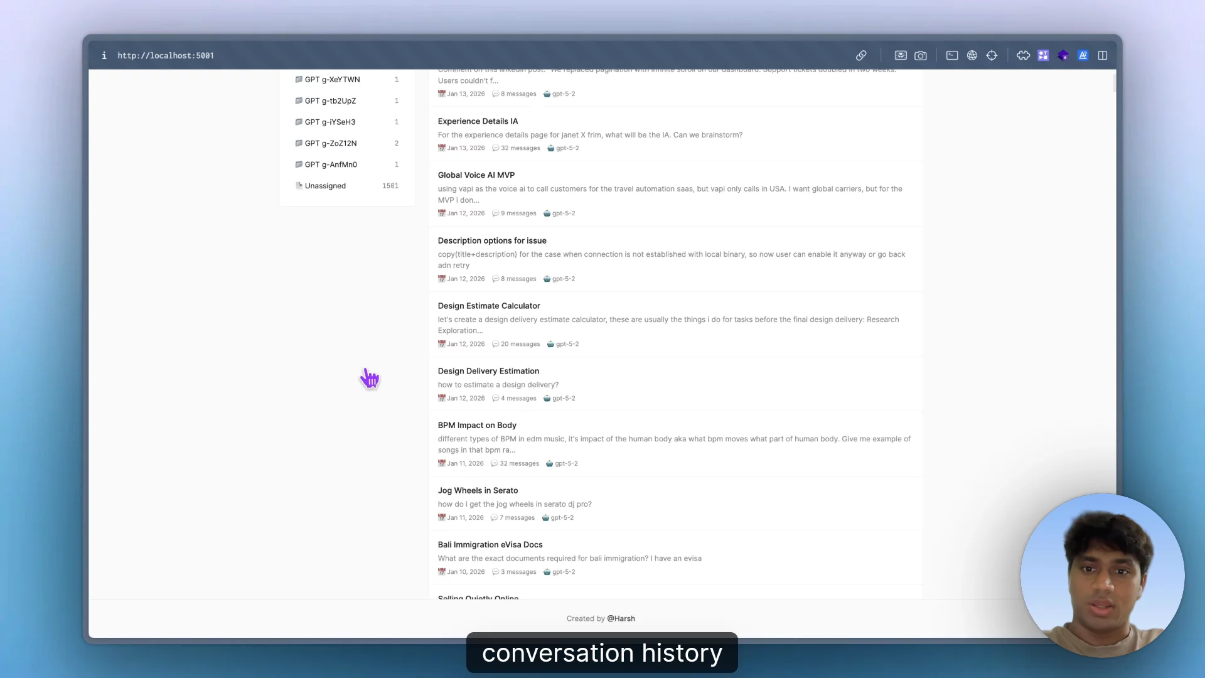
Task: Open Design Estimate Calculator conversation
Action: (x=488, y=306)
